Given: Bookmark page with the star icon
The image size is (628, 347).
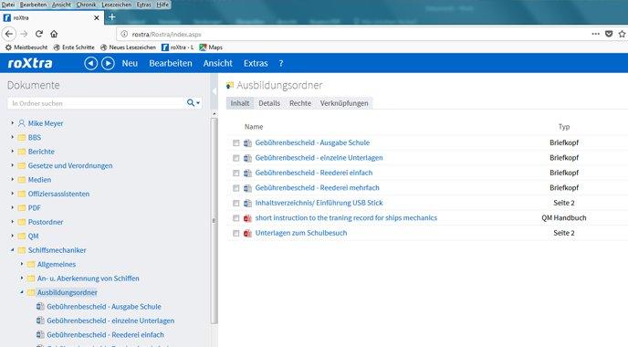Looking at the screenshot, I should [622, 34].
